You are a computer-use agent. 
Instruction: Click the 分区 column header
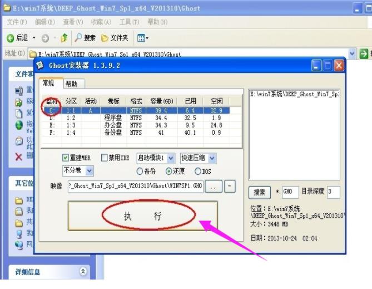71,101
